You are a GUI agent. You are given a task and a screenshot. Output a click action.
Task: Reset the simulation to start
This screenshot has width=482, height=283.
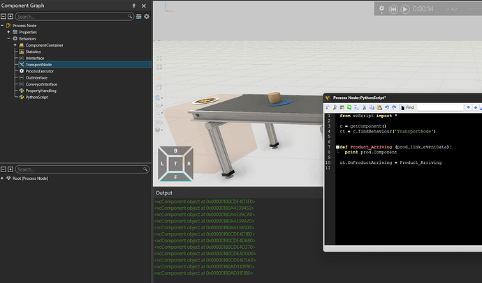click(x=393, y=9)
